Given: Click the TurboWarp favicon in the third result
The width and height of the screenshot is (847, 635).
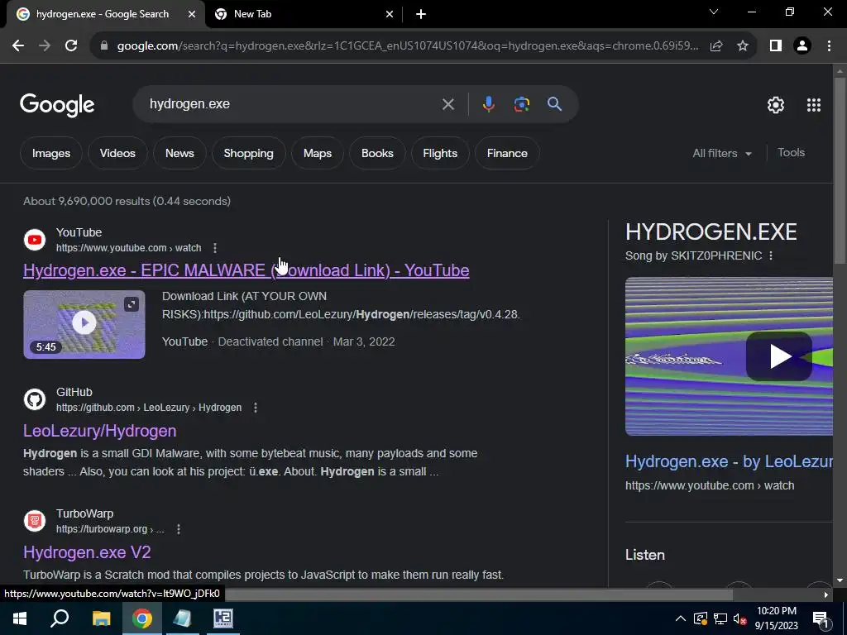Looking at the screenshot, I should tap(35, 521).
